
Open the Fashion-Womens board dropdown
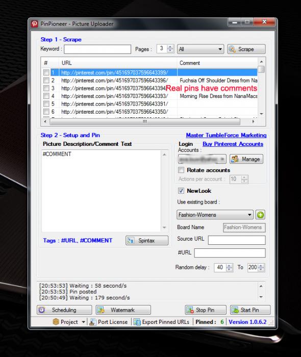(x=215, y=215)
